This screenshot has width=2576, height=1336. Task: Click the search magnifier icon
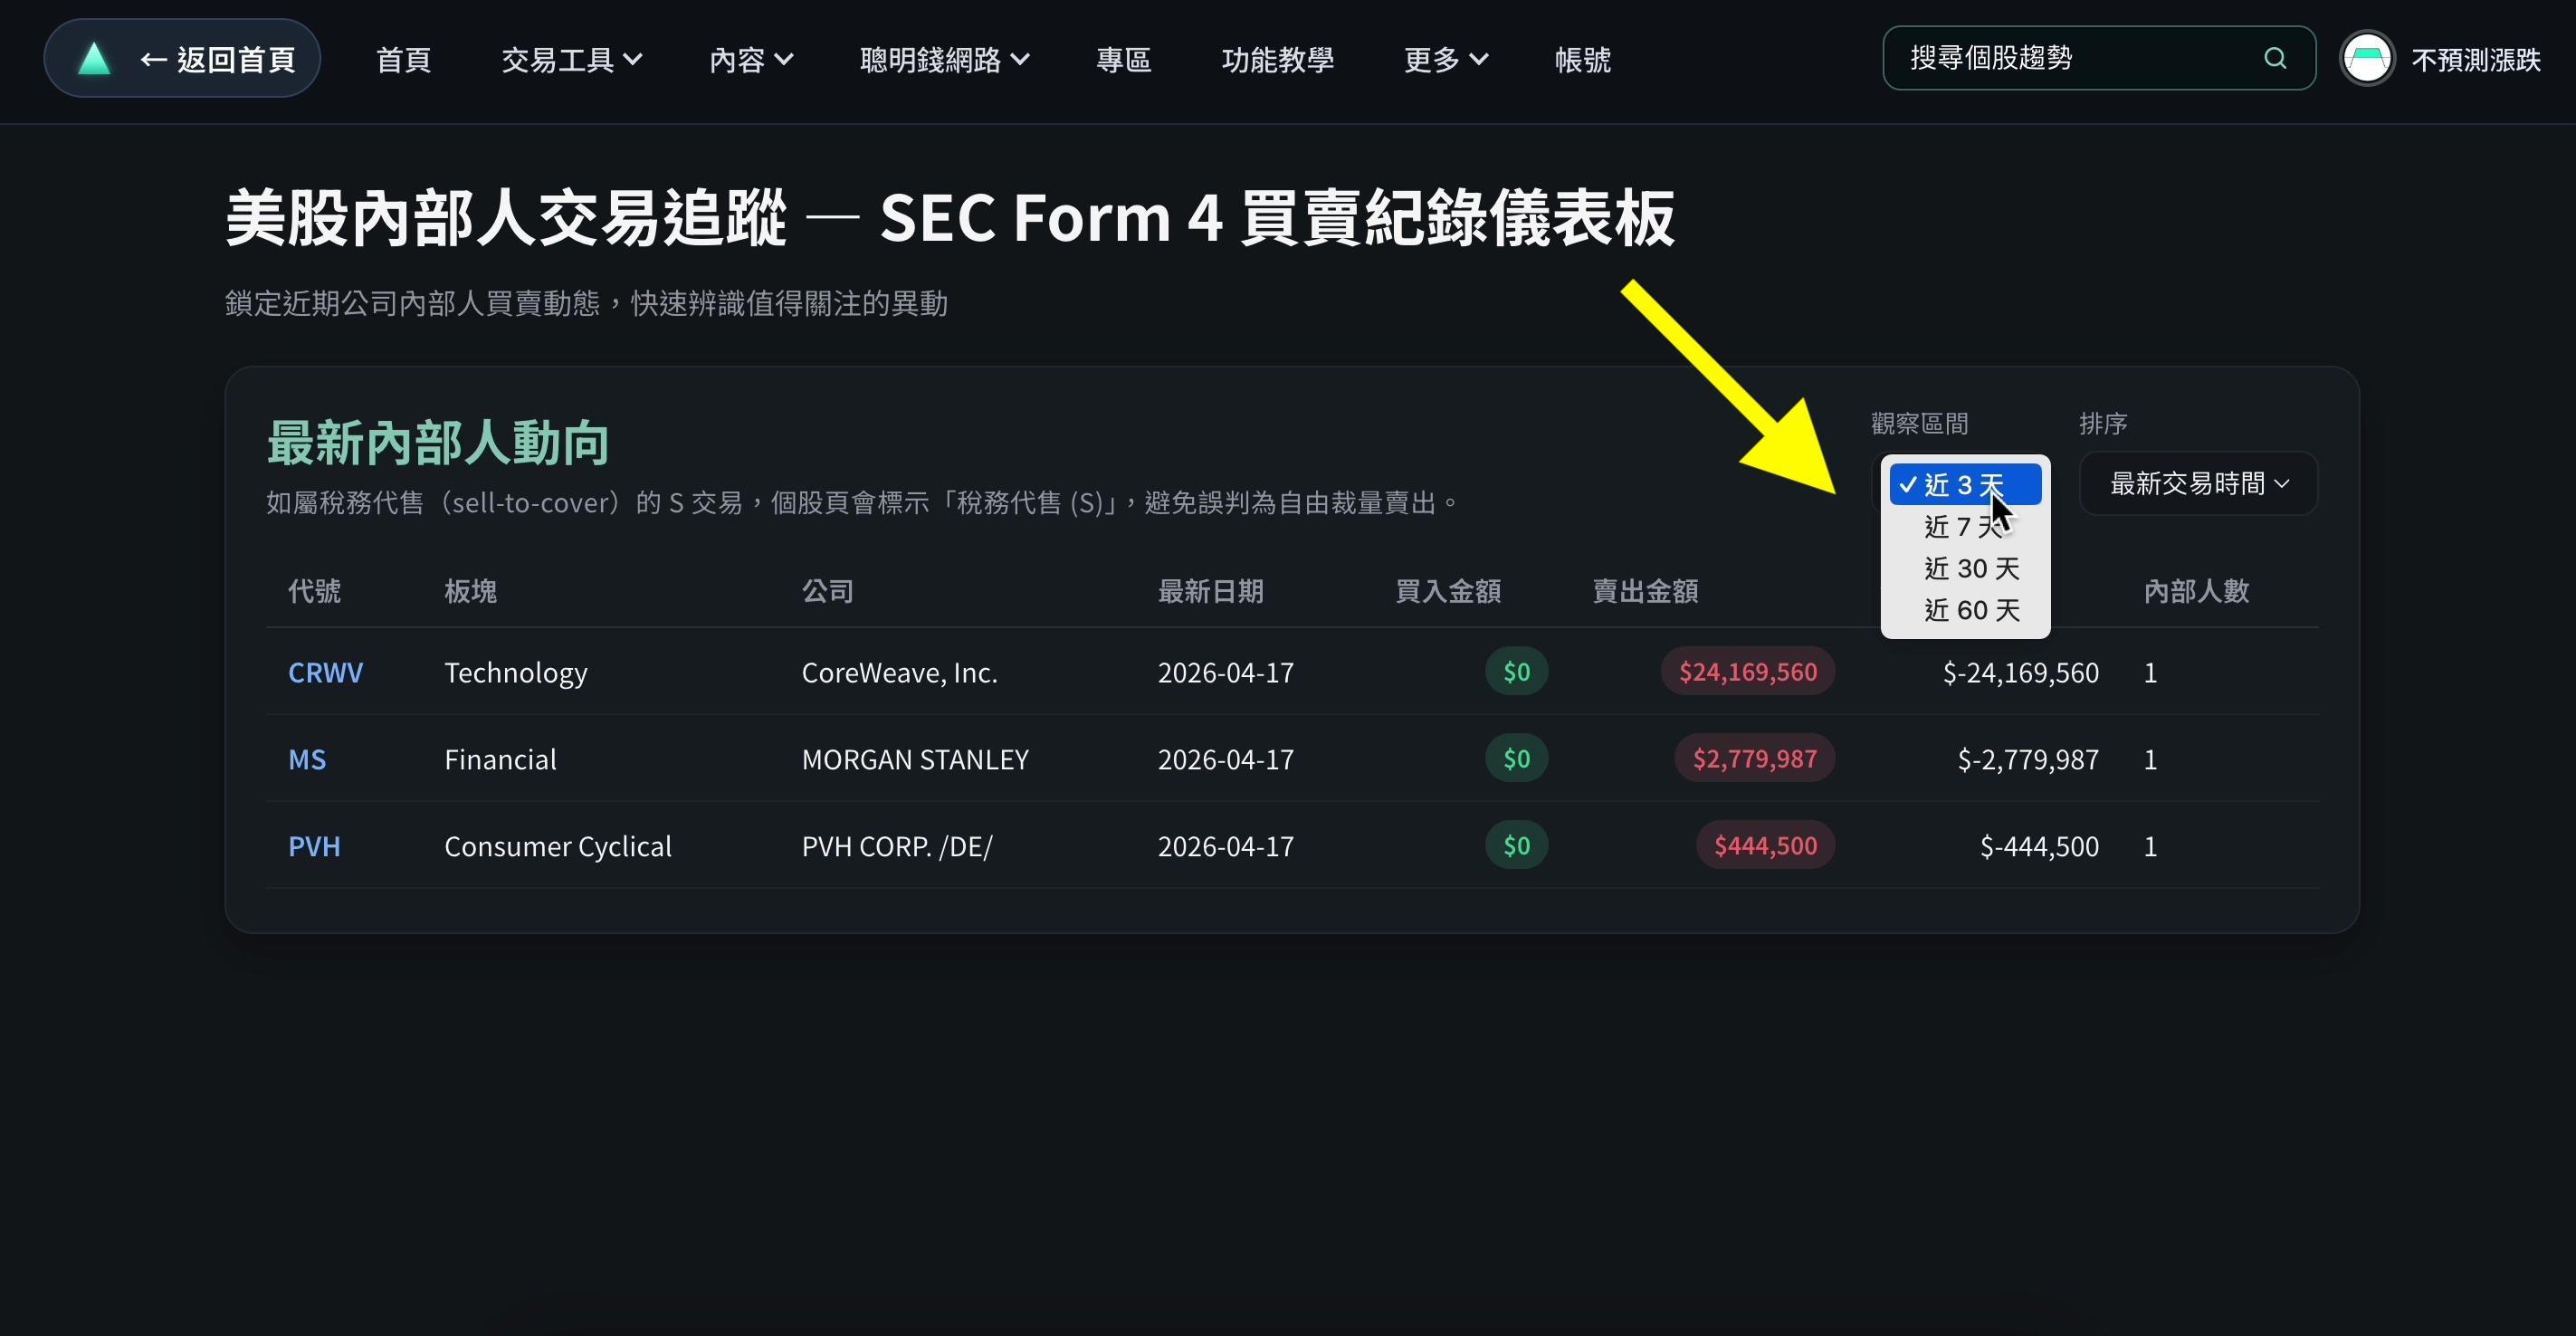pyautogui.click(x=2275, y=58)
